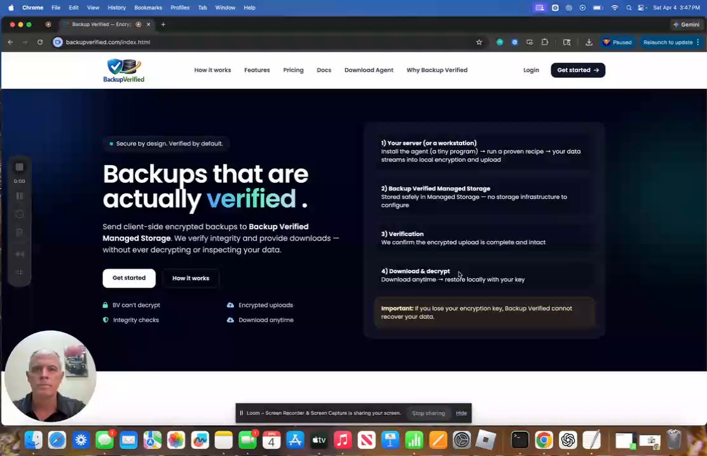Open Music from the Dock
This screenshot has height=456, width=707.
point(343,439)
